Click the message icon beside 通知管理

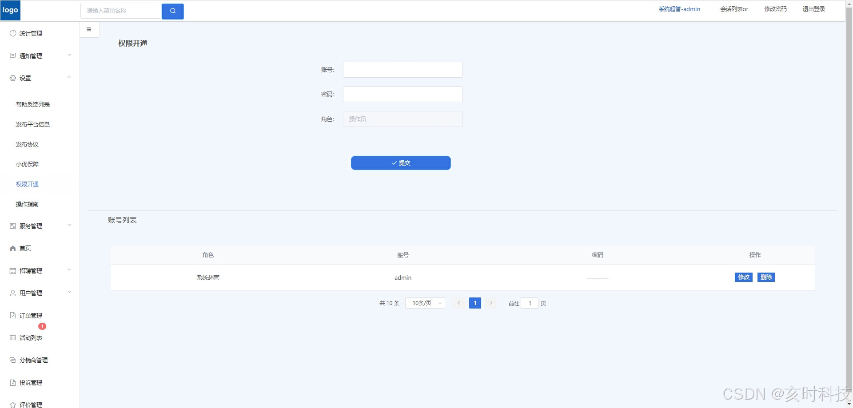tap(13, 55)
